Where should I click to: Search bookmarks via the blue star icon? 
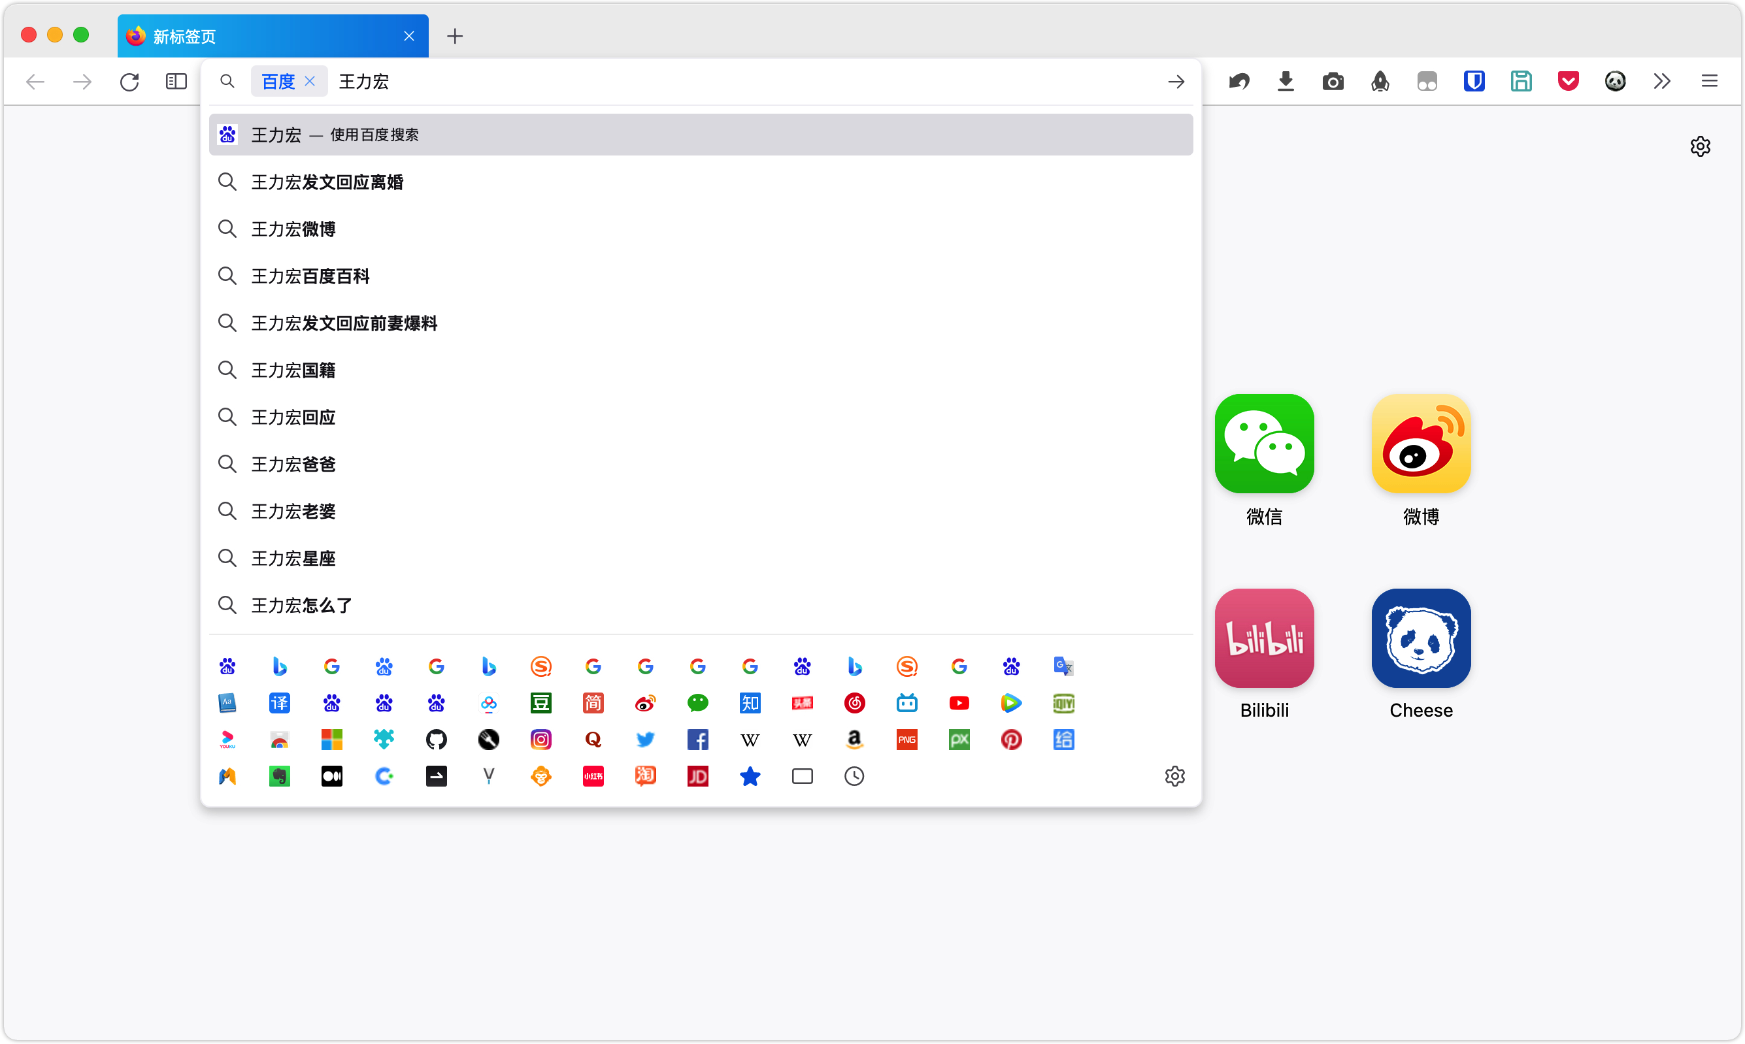click(750, 776)
